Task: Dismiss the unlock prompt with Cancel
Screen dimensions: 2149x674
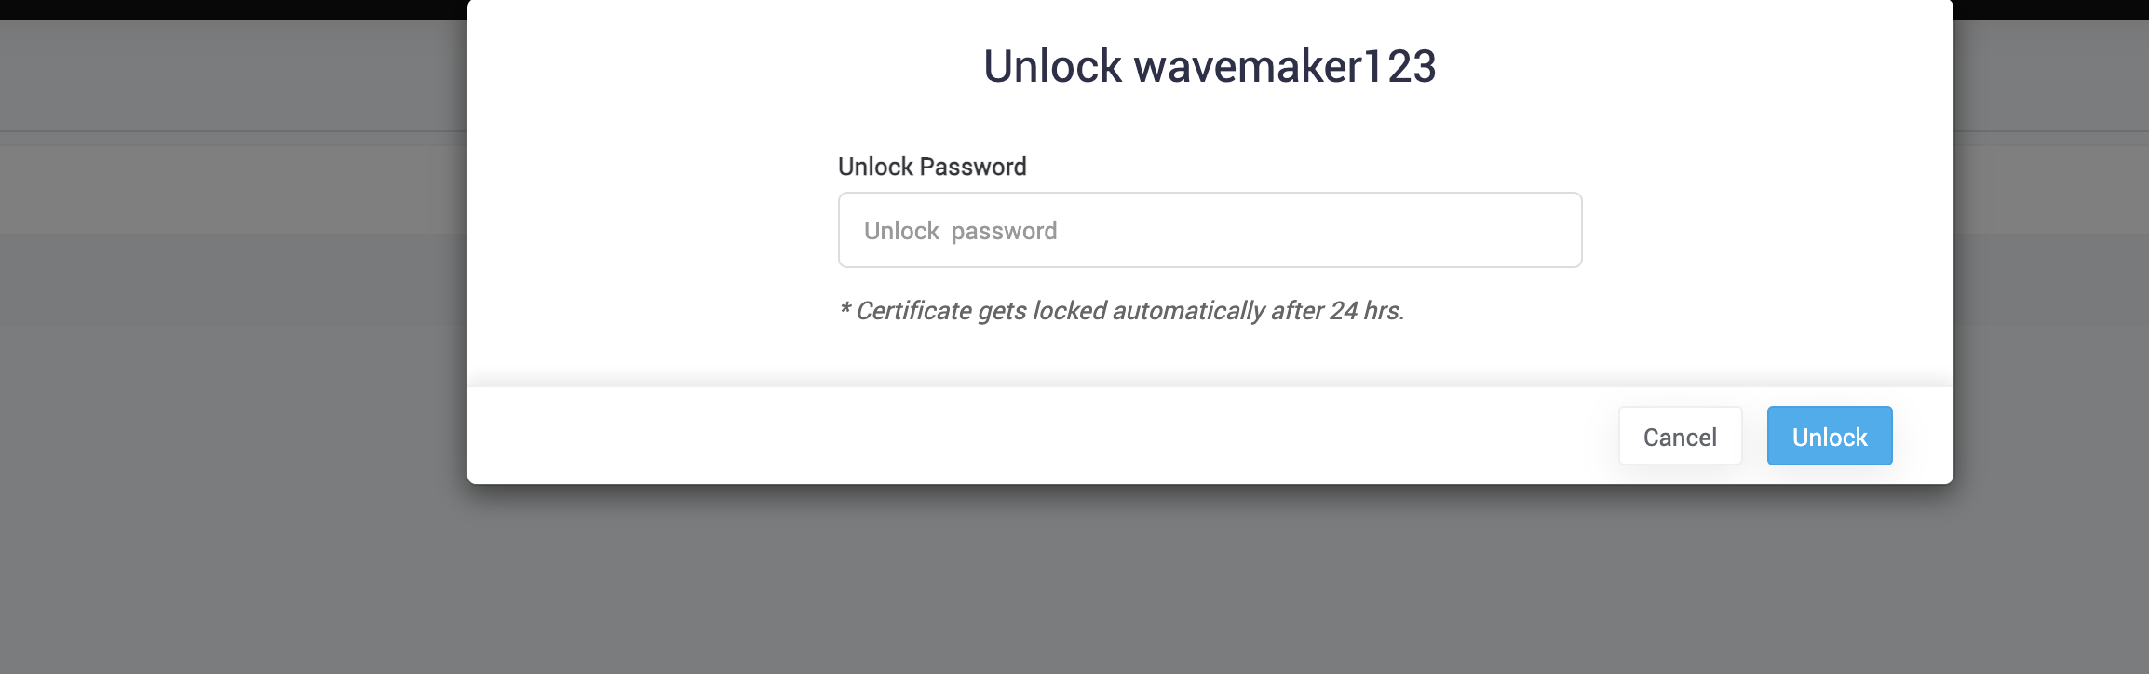Action: pyautogui.click(x=1679, y=435)
